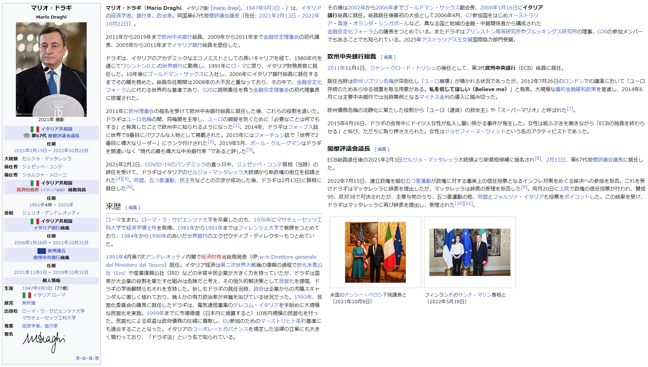648x367 pixels.
Task: Open G7 link in right column
Action: click(x=469, y=16)
